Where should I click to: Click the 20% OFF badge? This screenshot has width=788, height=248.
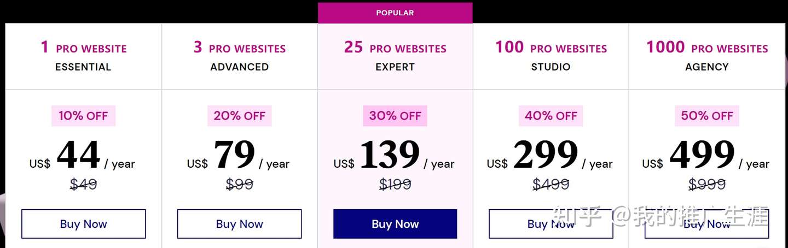[x=239, y=116]
